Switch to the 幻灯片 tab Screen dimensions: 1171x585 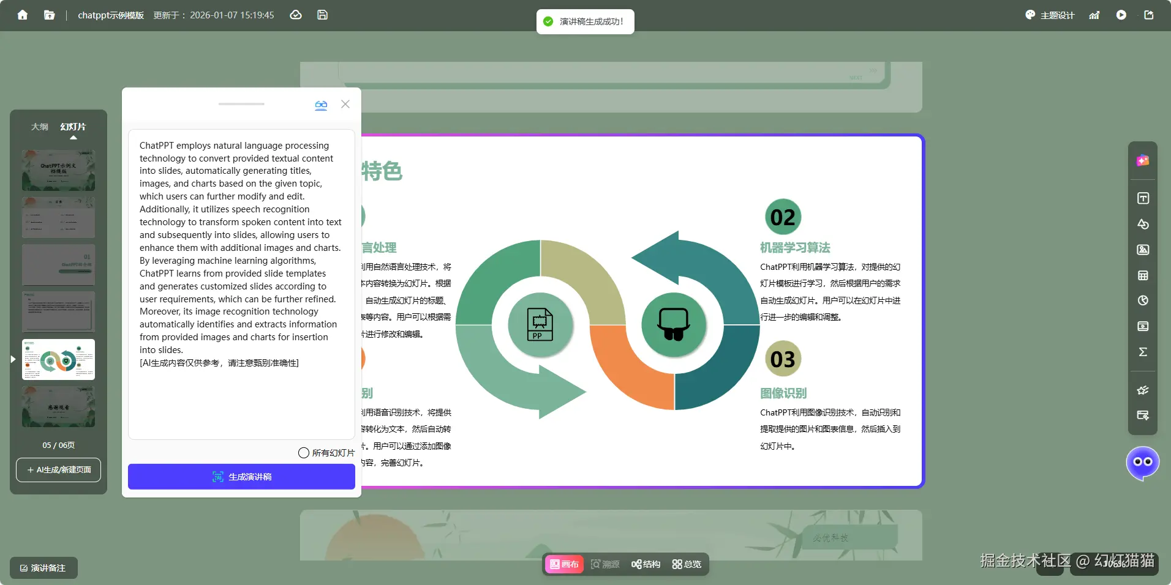click(x=73, y=127)
